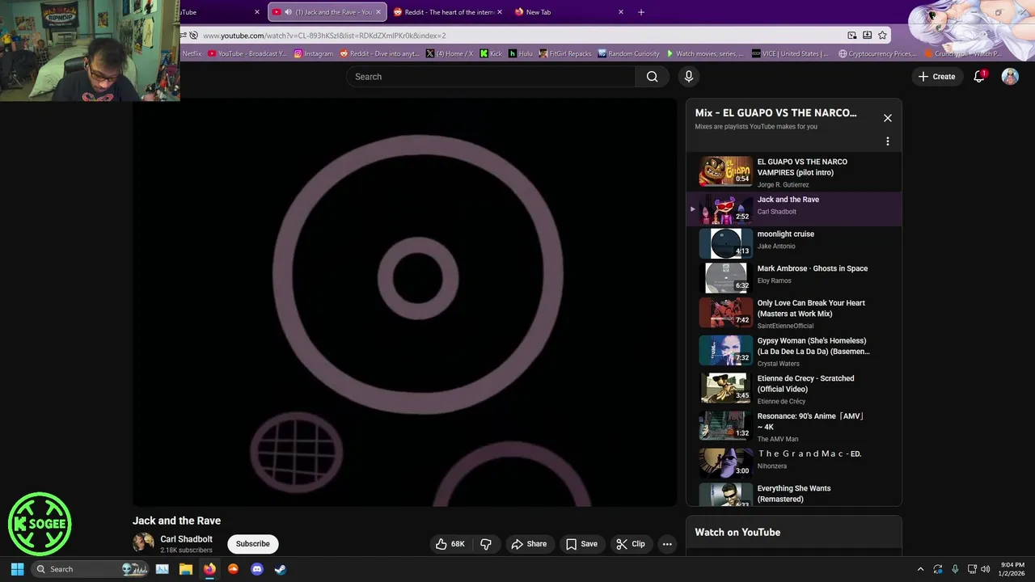Click the video player area

[x=404, y=303]
